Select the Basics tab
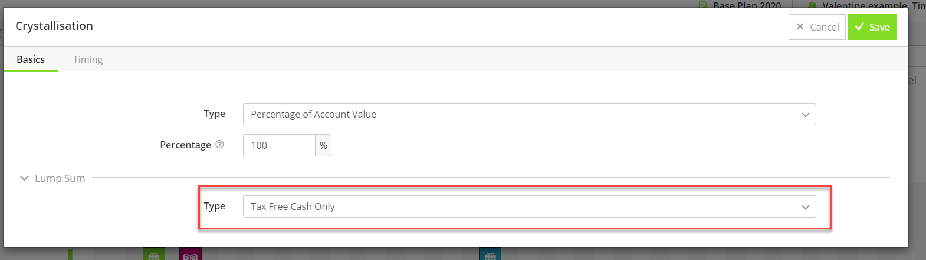The image size is (926, 260). pos(31,59)
